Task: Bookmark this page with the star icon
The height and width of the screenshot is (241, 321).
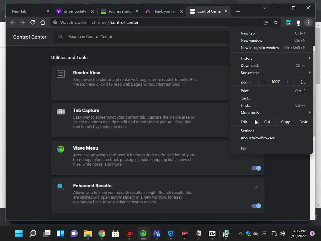Action: coord(276,22)
